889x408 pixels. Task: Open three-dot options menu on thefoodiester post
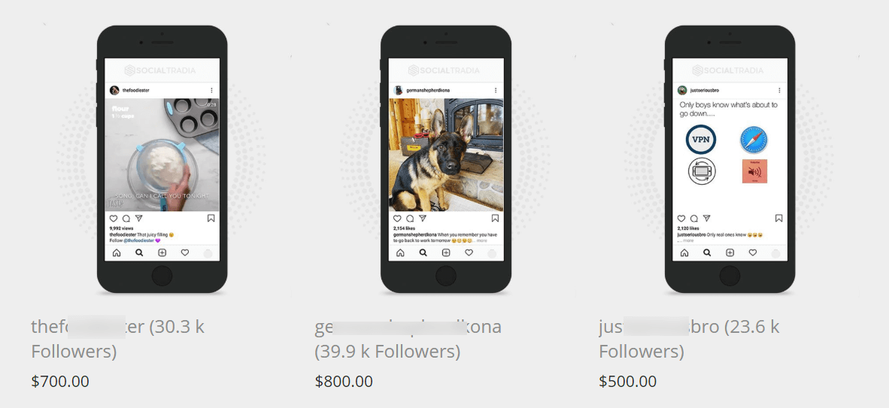coord(211,90)
